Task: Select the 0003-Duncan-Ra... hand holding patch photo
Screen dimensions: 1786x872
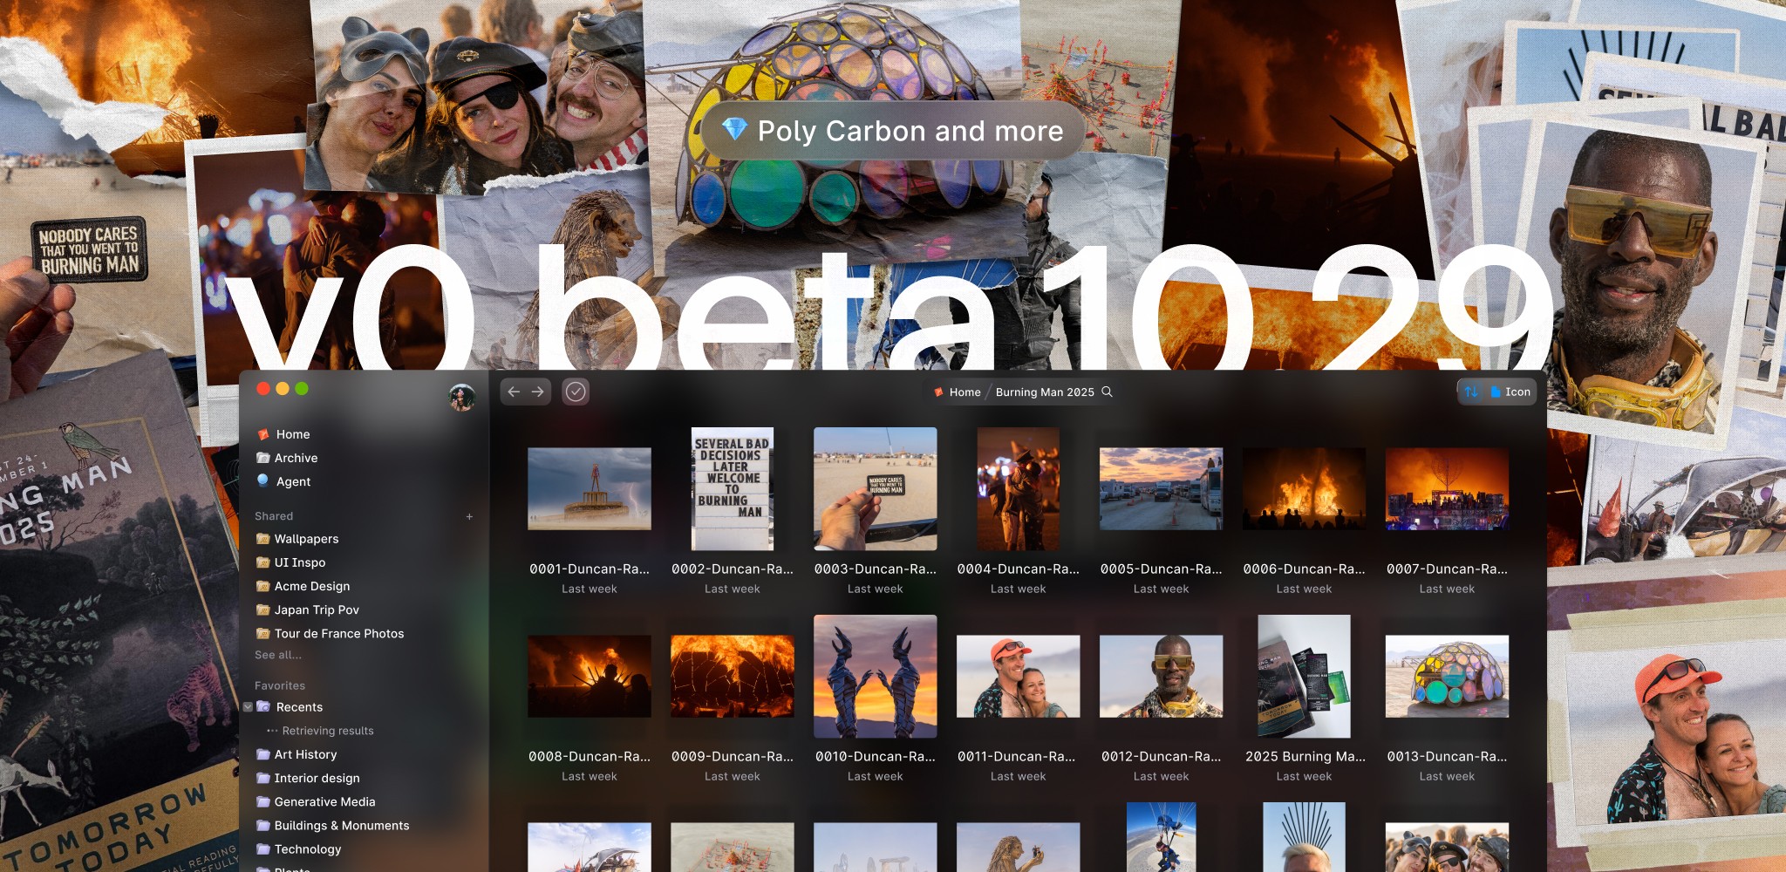Action: 876,488
